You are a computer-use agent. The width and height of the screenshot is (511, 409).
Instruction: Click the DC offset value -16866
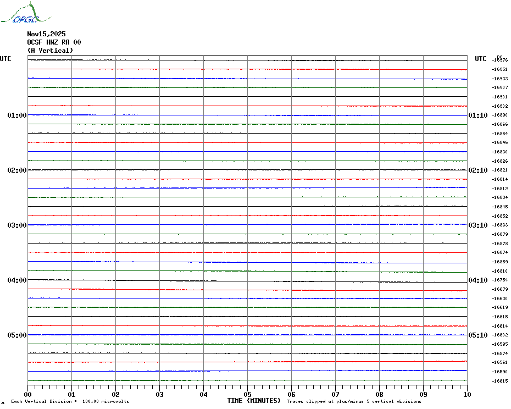tap(499, 124)
